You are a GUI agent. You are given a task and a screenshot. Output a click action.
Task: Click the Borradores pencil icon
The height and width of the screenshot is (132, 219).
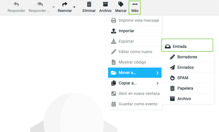click(172, 57)
